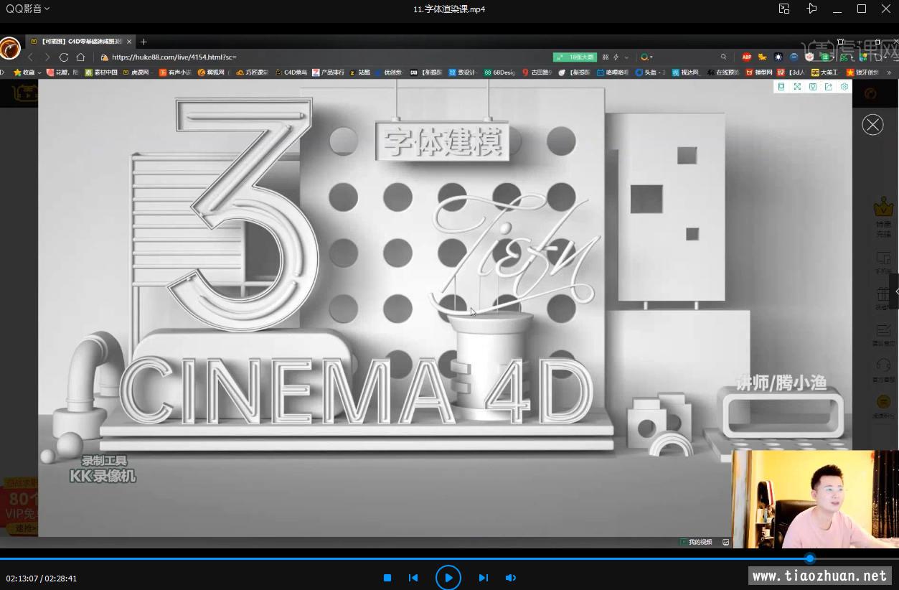Click the lightning speed-mode icon
The image size is (899, 590).
pos(616,57)
